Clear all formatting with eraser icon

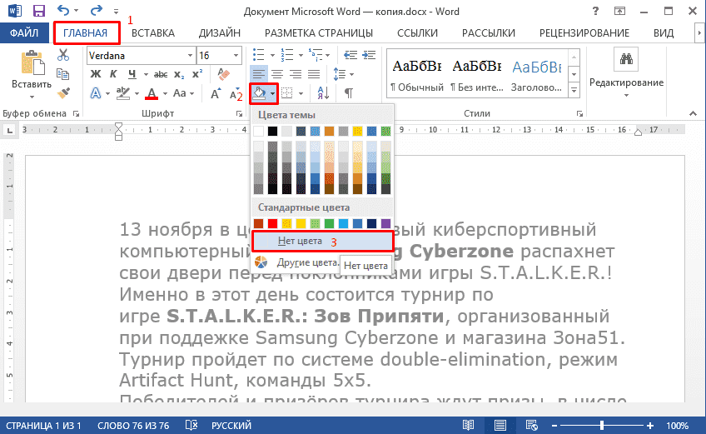point(223,74)
